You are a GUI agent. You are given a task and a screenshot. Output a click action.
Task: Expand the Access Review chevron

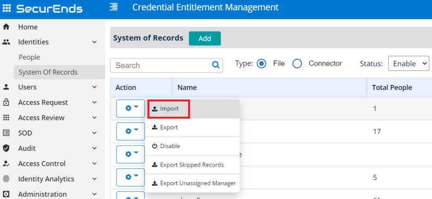(94, 118)
